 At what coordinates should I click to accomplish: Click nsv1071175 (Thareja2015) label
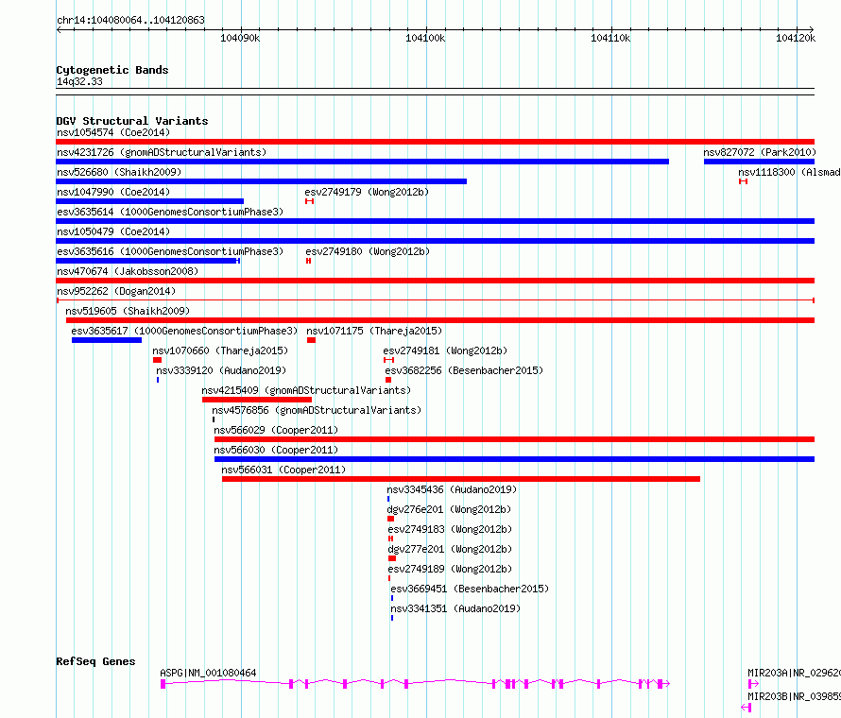(x=374, y=331)
